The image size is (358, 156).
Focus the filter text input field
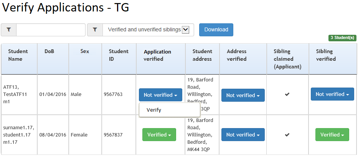(51, 30)
